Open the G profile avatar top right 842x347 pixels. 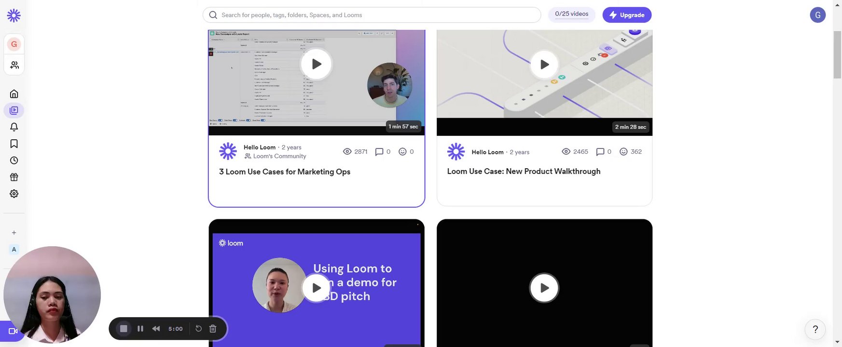tap(817, 15)
